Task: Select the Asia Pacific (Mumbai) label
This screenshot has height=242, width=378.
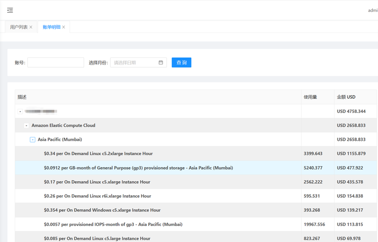Action: (x=60, y=139)
